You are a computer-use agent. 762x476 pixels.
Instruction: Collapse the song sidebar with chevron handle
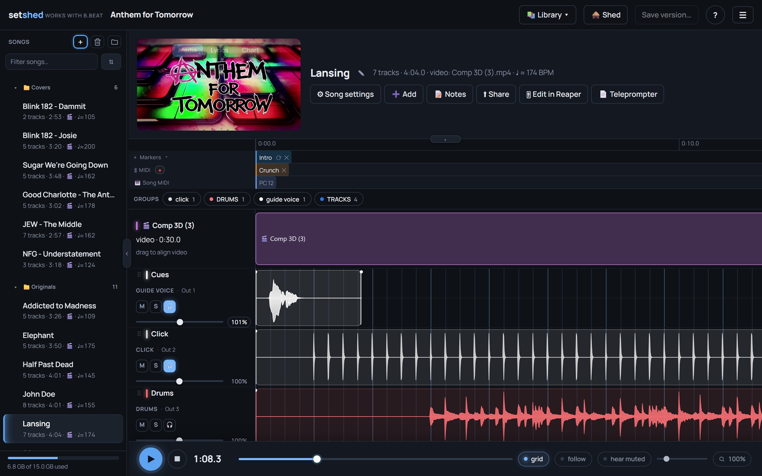coord(126,253)
